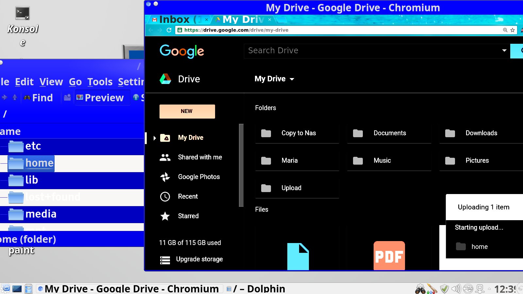Expand hidden tray icons arrow
This screenshot has width=523, height=294.
click(x=489, y=289)
